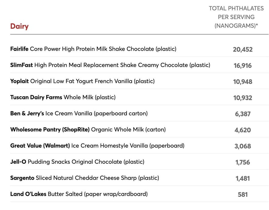Select the Yoplait French Vanilla yogurt row
Viewport: 269px width, 210px height.
click(x=139, y=81)
